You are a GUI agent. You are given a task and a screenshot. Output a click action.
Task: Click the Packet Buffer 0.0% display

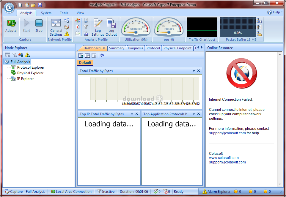click(x=238, y=27)
